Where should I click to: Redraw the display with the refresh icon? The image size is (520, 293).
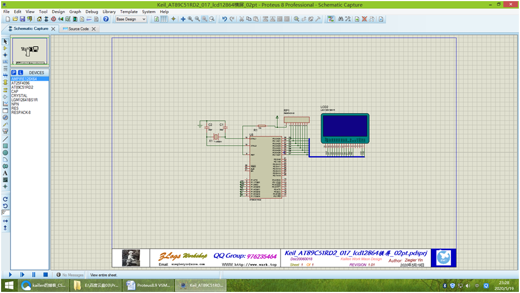pos(156,19)
